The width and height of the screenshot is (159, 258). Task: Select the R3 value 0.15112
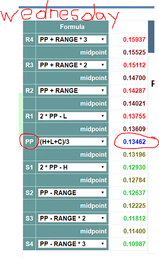pos(134,65)
